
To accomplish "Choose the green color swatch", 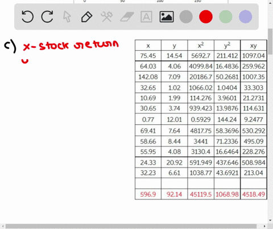I will (x=226, y=17).
